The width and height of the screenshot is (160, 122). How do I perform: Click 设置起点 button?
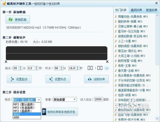tap(19, 79)
